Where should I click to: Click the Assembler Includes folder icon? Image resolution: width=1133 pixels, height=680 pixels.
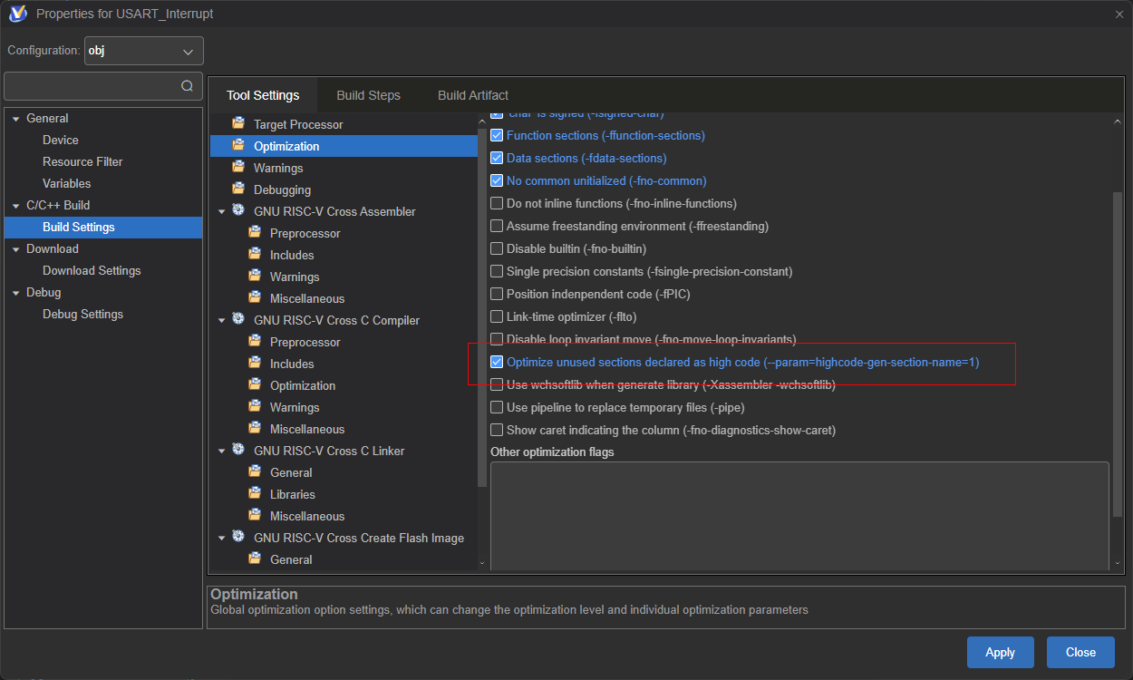coord(255,254)
